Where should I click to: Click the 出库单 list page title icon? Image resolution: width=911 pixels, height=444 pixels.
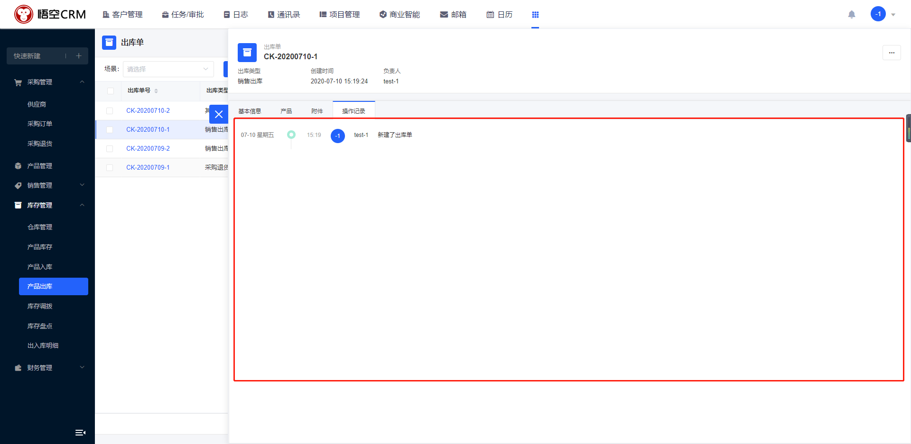(x=109, y=43)
